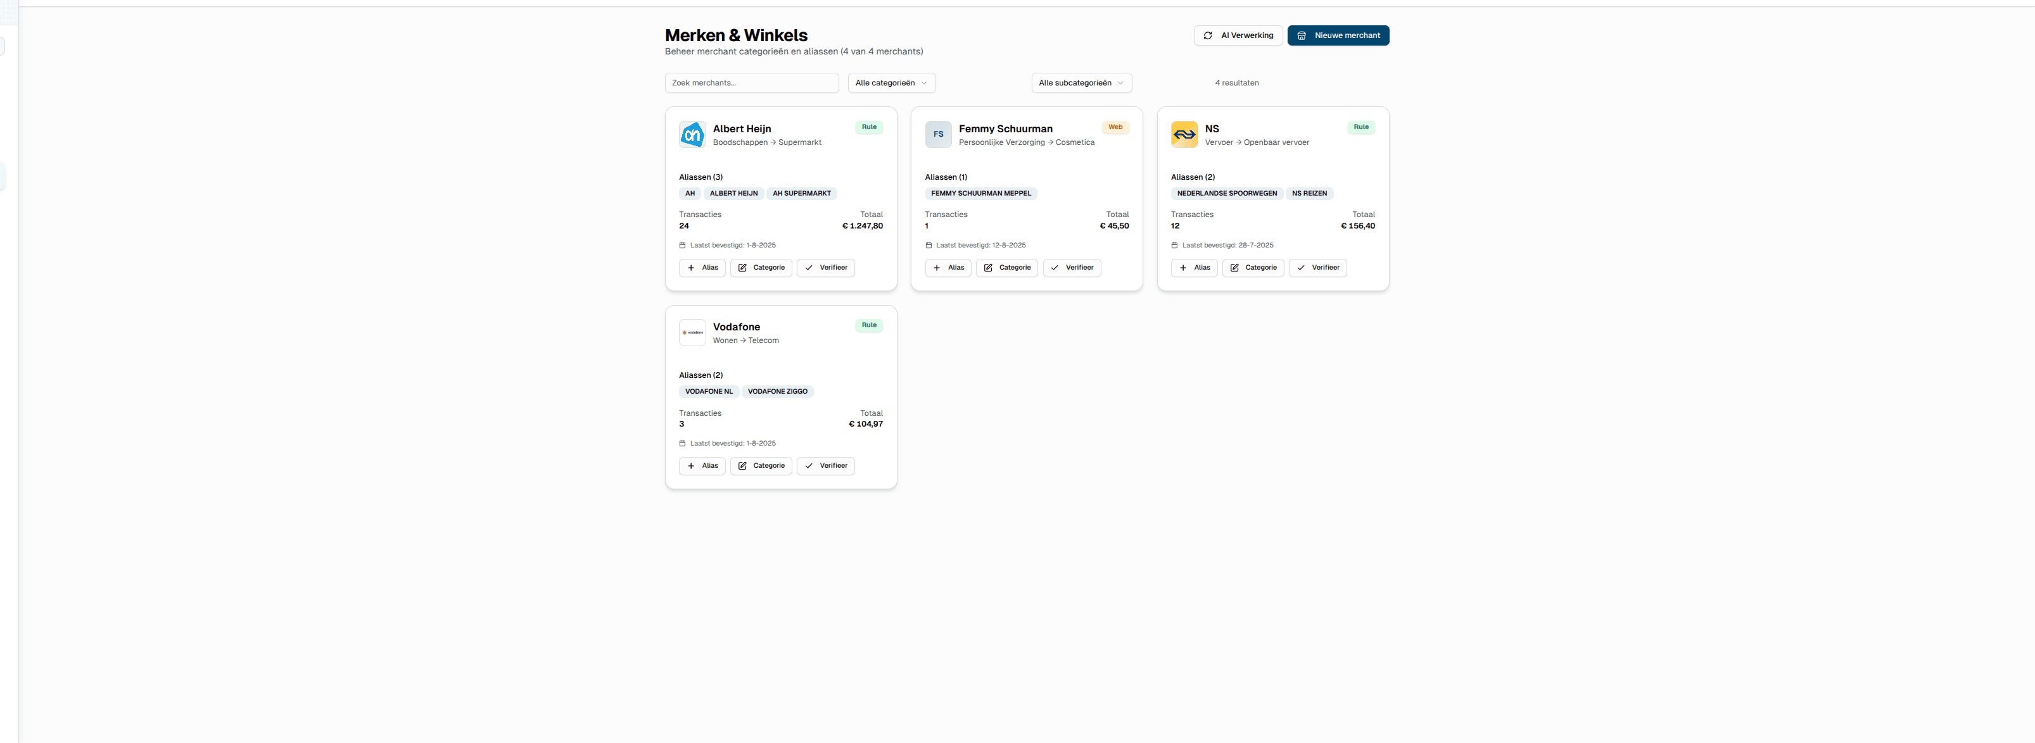Select the VODAFONE NL alias chip
This screenshot has height=743, width=2035.
click(x=709, y=392)
